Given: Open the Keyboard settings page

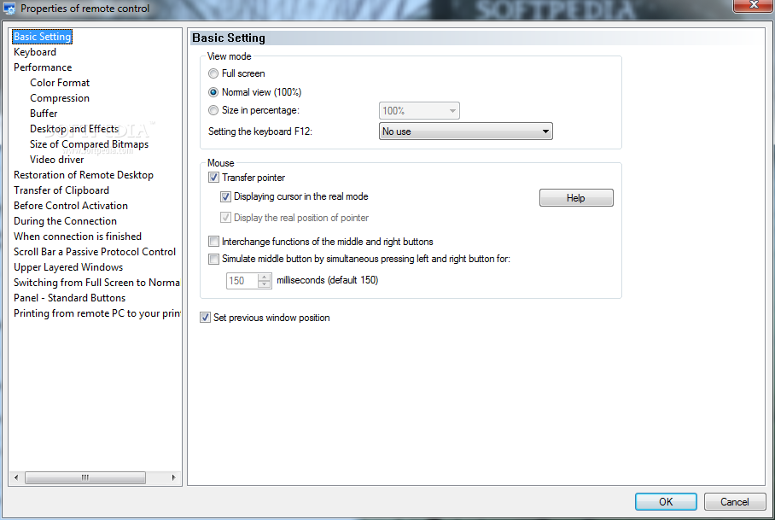Looking at the screenshot, I should click(x=35, y=52).
